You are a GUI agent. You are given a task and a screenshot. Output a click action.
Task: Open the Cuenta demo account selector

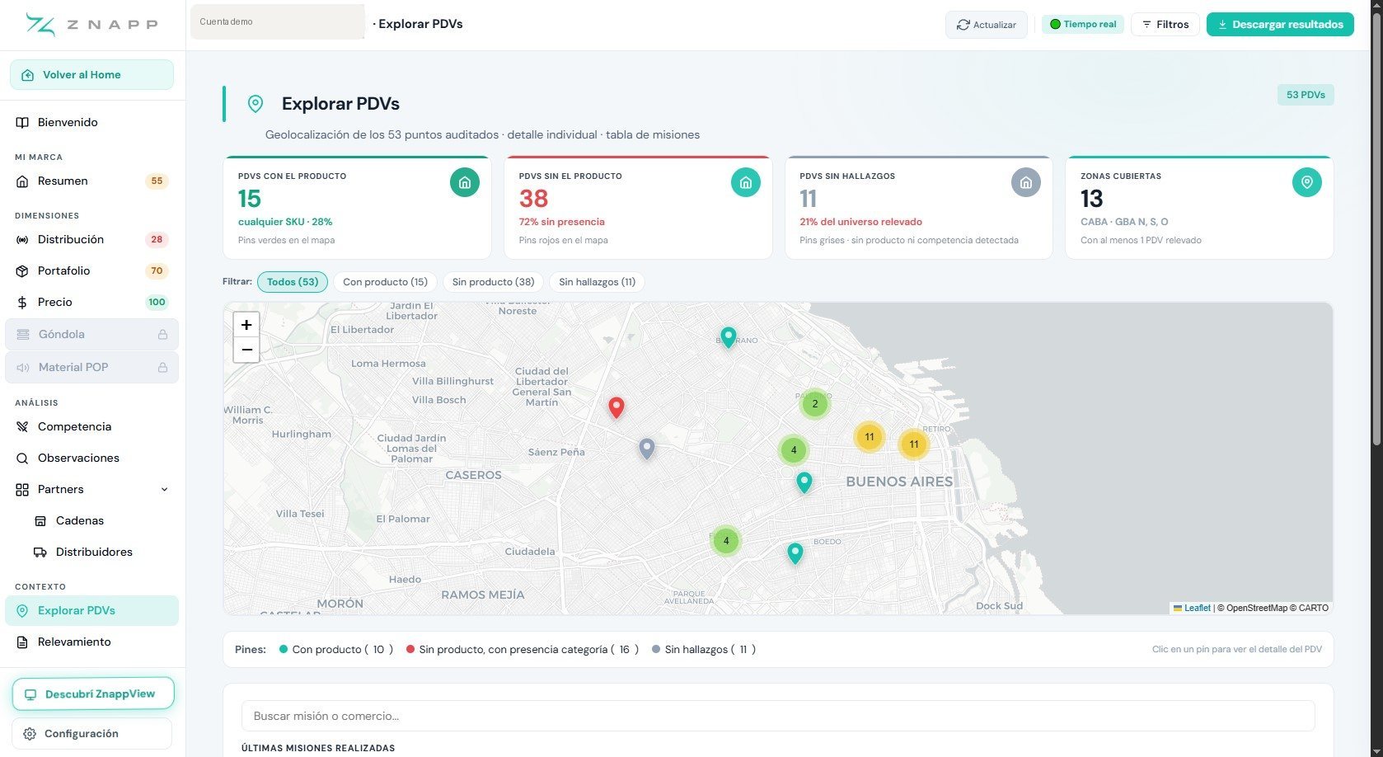pyautogui.click(x=278, y=21)
